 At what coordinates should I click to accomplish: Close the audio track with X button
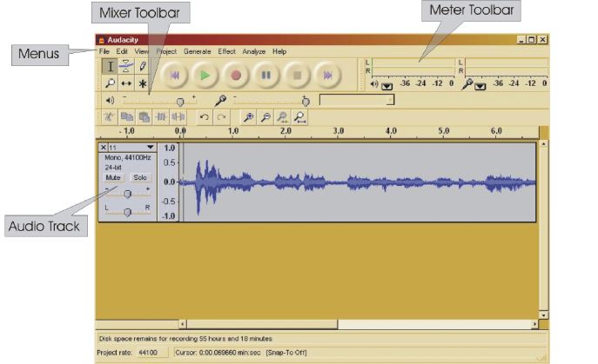point(103,148)
